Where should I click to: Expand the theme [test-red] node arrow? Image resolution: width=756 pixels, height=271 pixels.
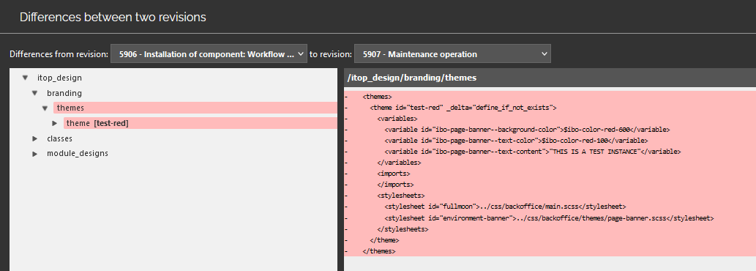click(x=54, y=124)
